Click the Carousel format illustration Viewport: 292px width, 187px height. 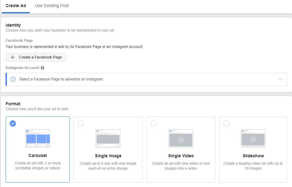click(x=38, y=138)
